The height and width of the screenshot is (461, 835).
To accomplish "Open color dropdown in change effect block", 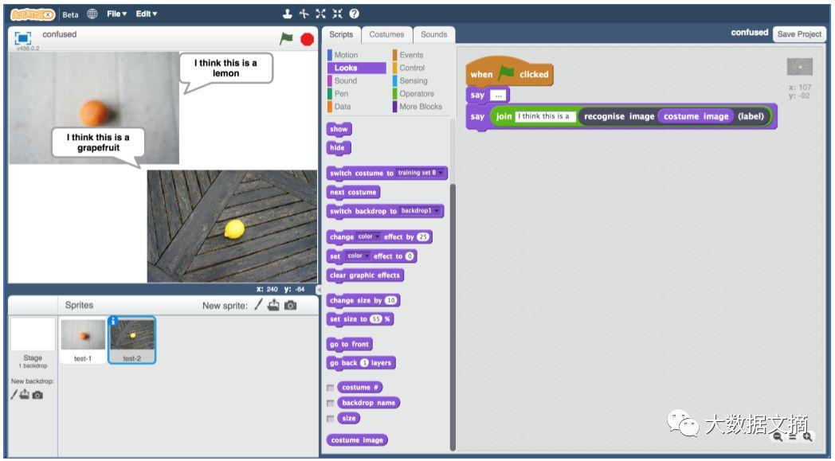I will click(x=368, y=237).
